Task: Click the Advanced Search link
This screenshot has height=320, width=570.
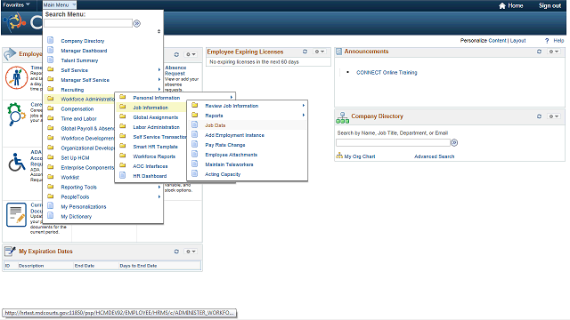Action: tap(434, 156)
